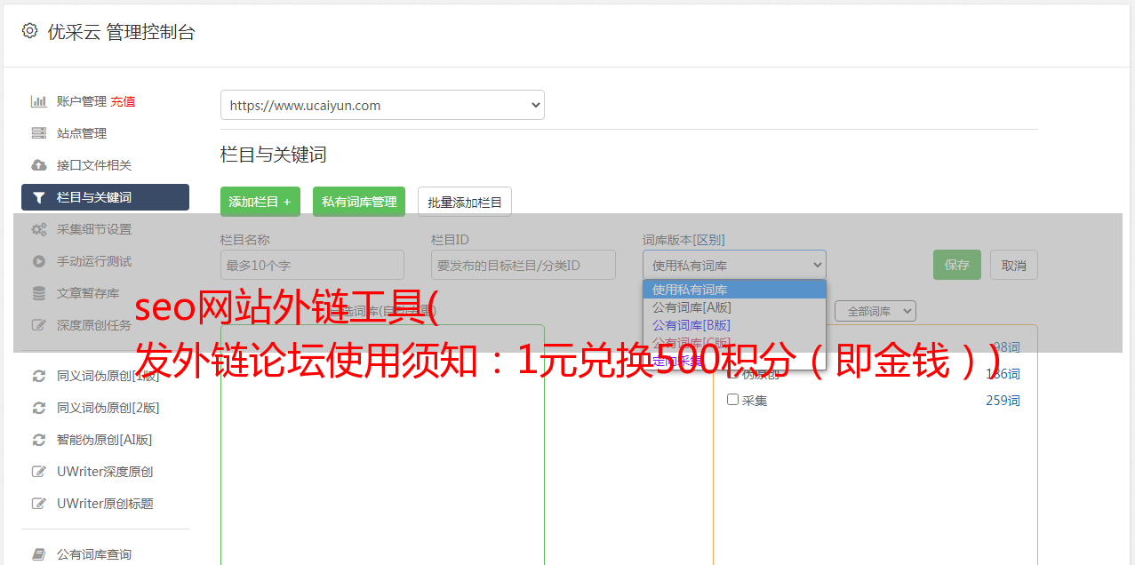This screenshot has height=565, width=1135.
Task: Choose the 使用私有词库 option in list
Action: pos(734,290)
